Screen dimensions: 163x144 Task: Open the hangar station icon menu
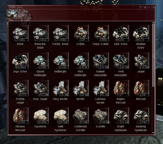(x=12, y=14)
